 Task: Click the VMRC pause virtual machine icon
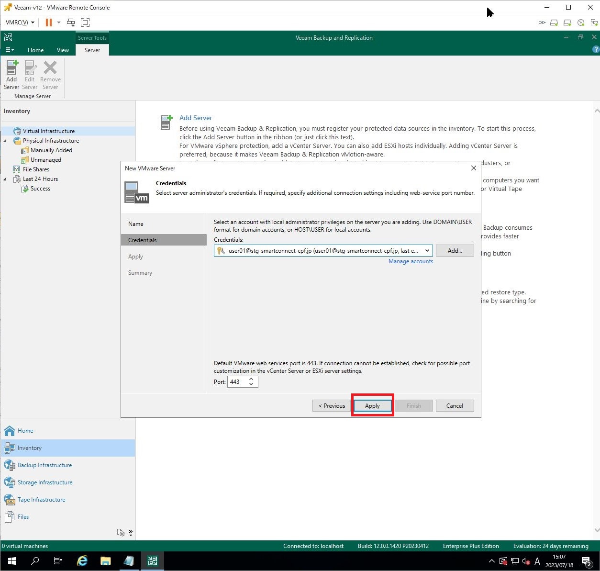49,22
